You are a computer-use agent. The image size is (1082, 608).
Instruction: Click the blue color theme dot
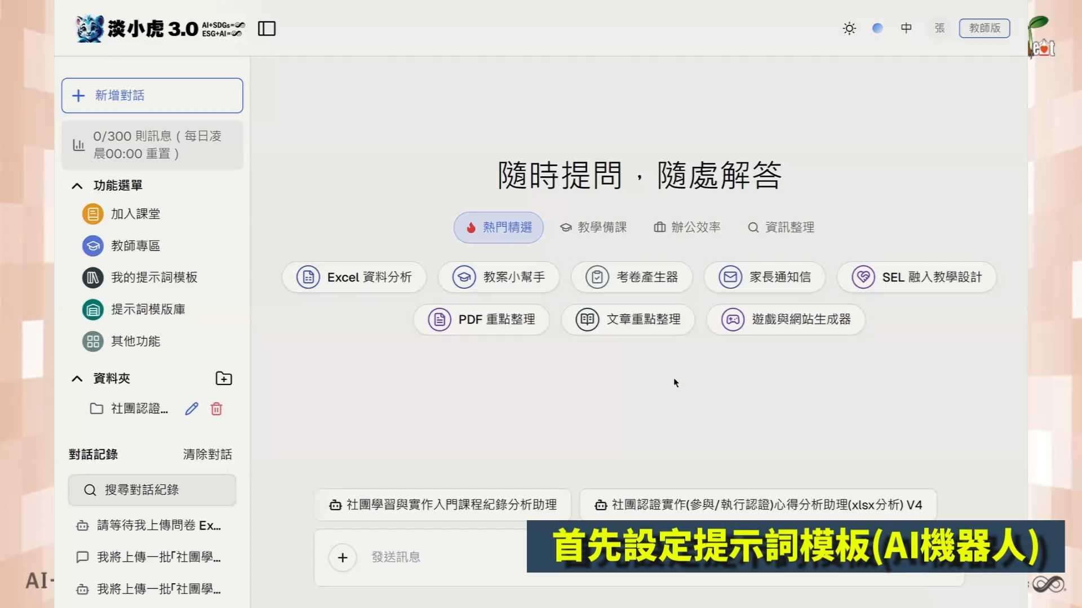coord(877,28)
